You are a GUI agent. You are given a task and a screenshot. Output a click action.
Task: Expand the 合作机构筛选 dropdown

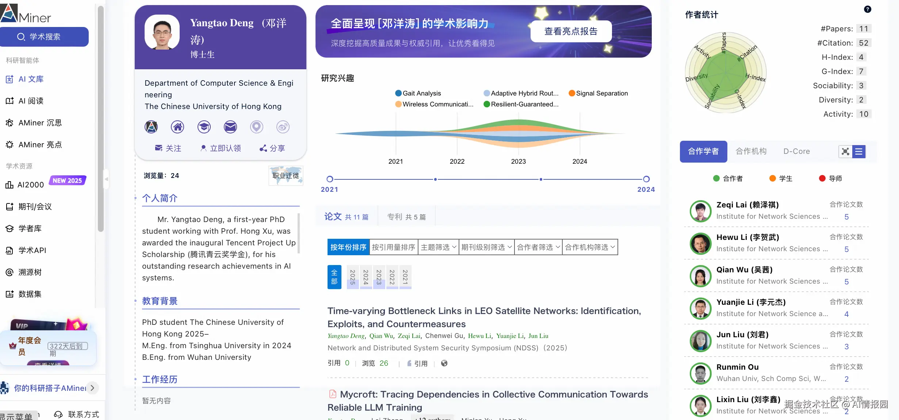pyautogui.click(x=590, y=247)
